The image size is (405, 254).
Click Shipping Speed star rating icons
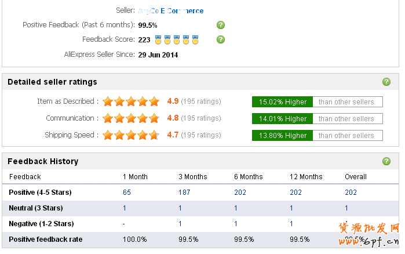131,135
